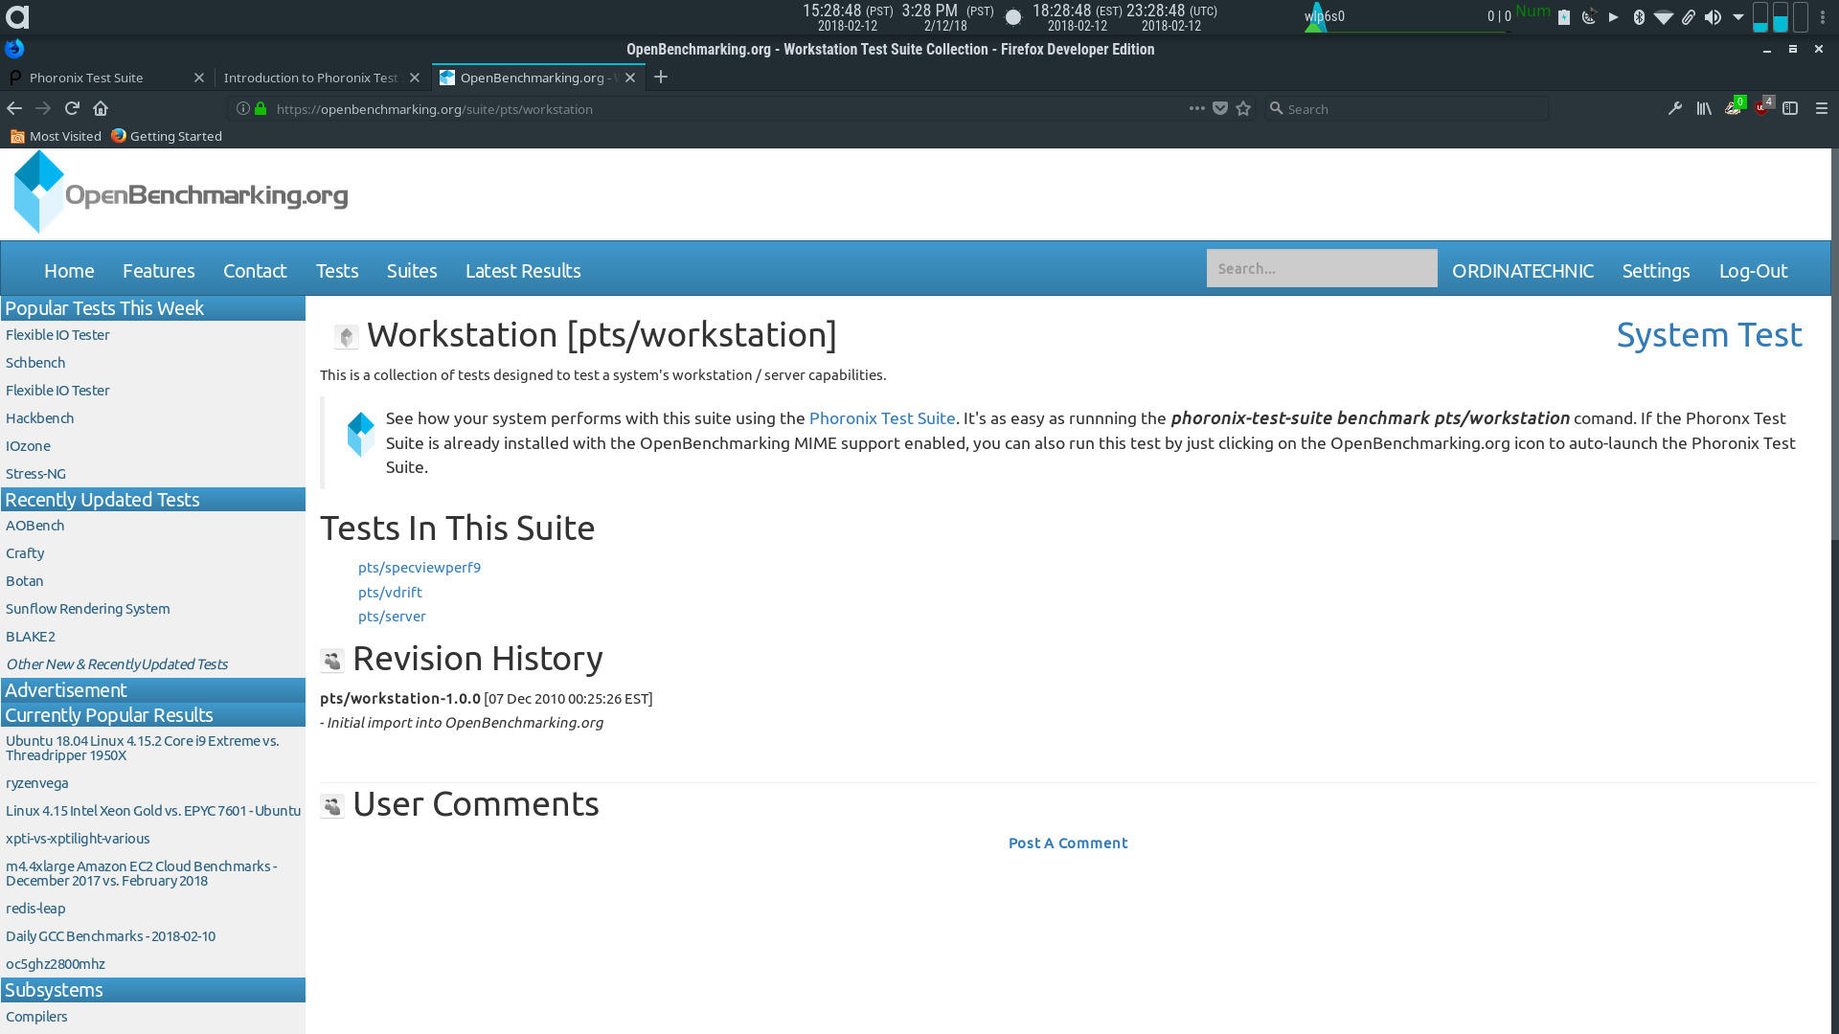Open a new tab with plus button
This screenshot has height=1034, width=1839.
(661, 77)
